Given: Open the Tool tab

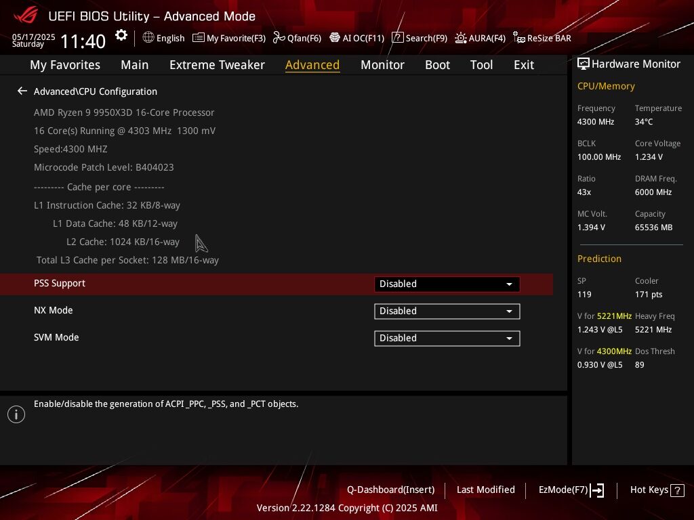Looking at the screenshot, I should click(x=482, y=65).
